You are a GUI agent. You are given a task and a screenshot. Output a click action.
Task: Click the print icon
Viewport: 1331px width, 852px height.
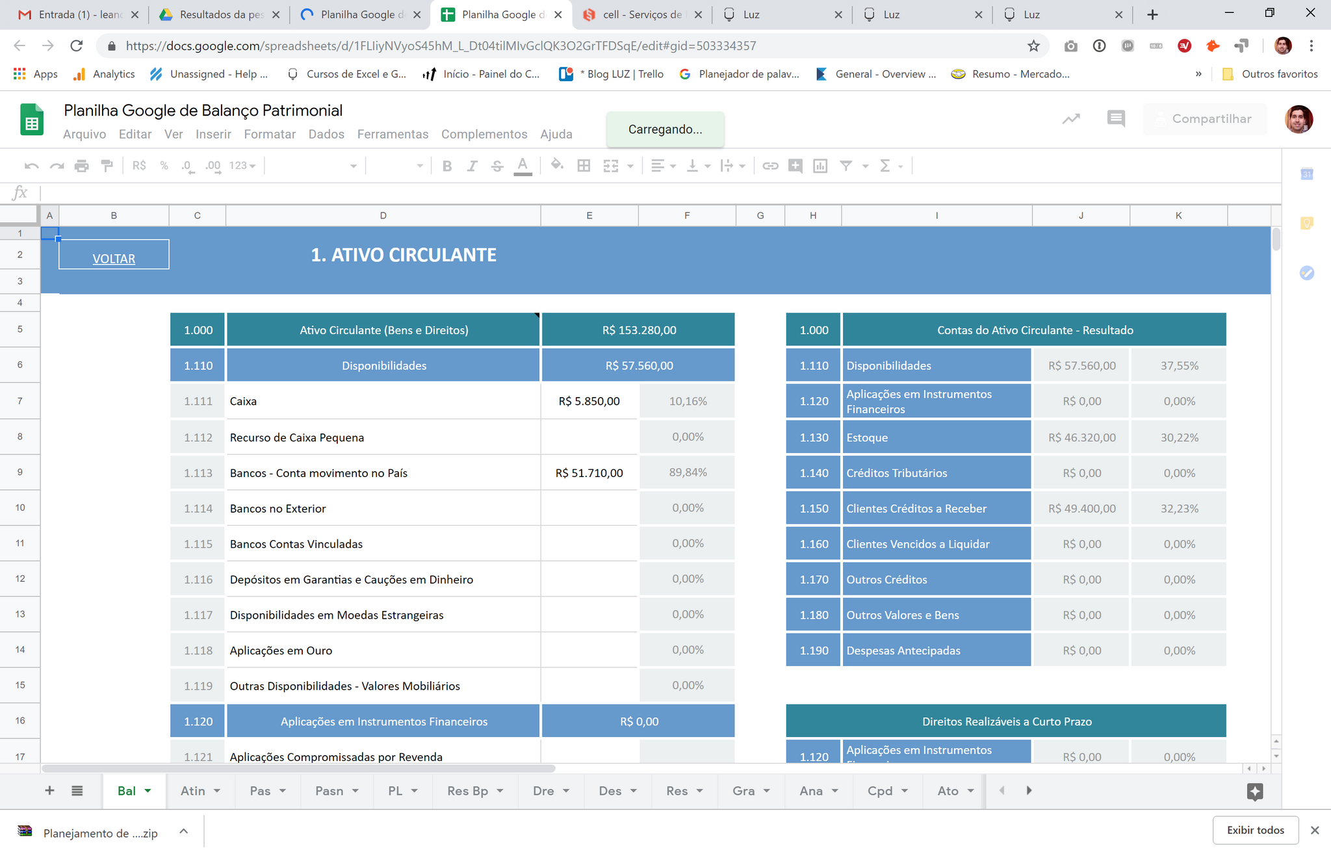pyautogui.click(x=82, y=166)
